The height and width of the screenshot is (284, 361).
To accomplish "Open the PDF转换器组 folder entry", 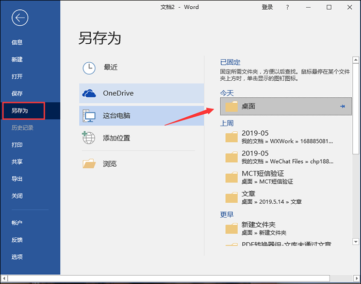I will pyautogui.click(x=286, y=243).
